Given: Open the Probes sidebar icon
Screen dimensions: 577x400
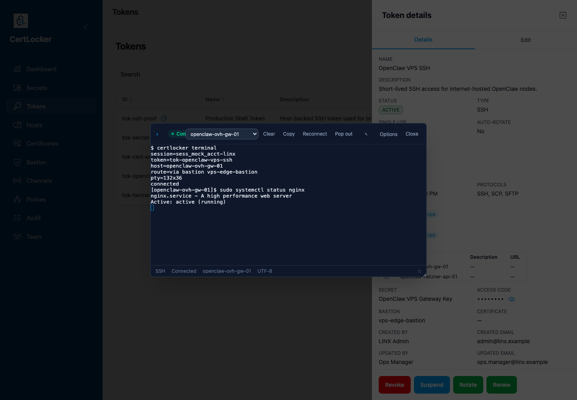Looking at the screenshot, I should 17,199.
